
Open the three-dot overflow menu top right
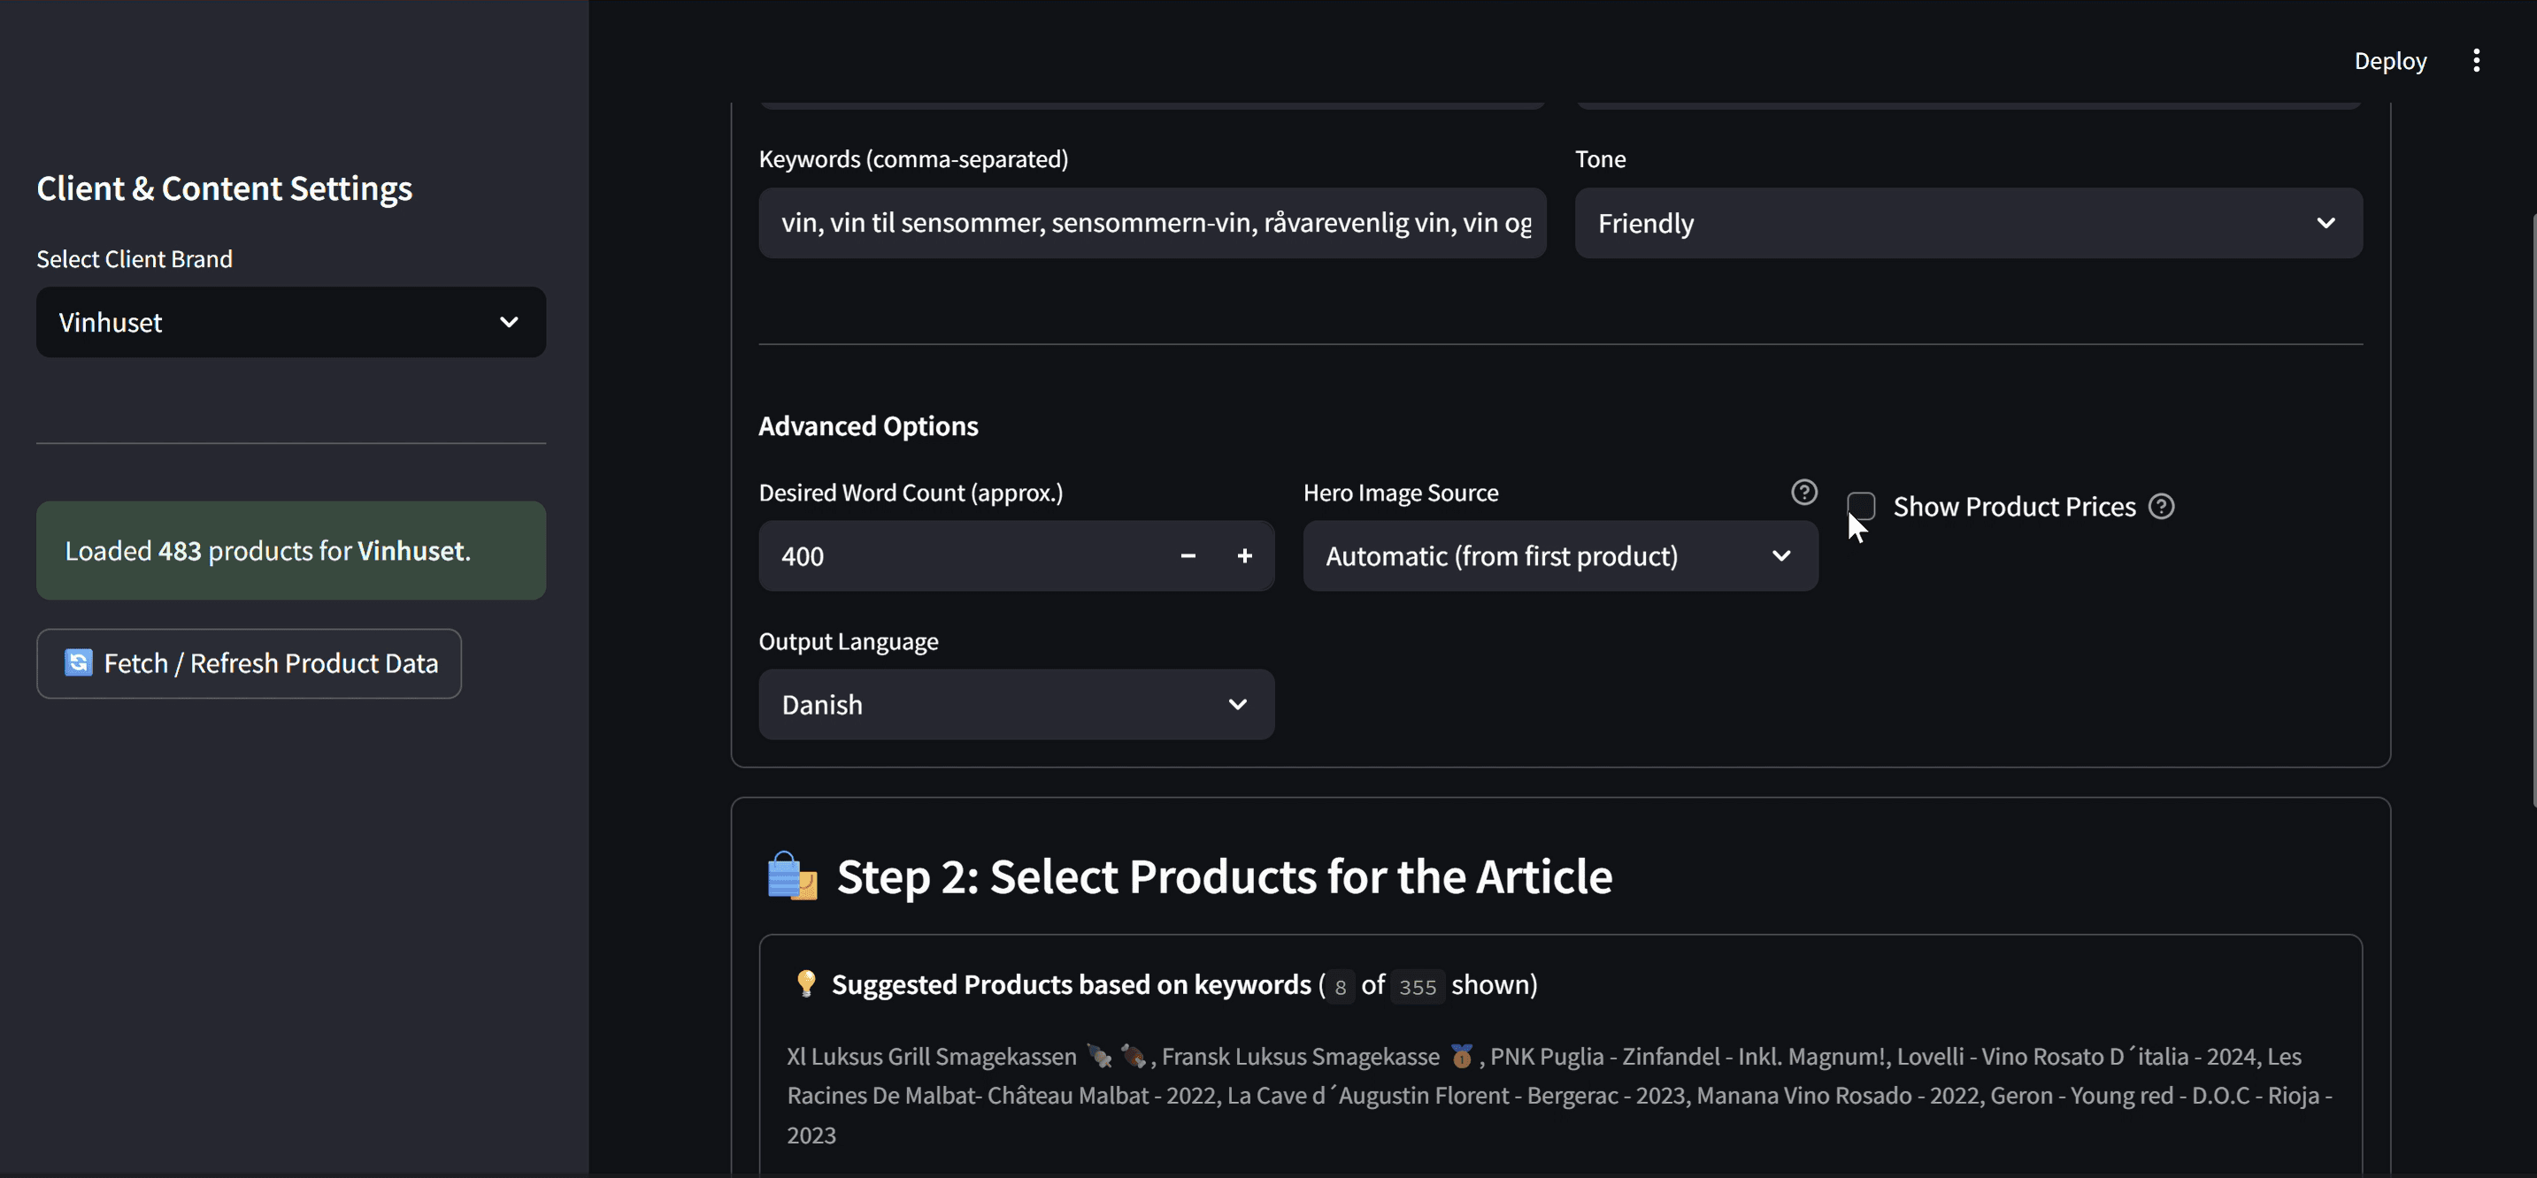(2478, 60)
